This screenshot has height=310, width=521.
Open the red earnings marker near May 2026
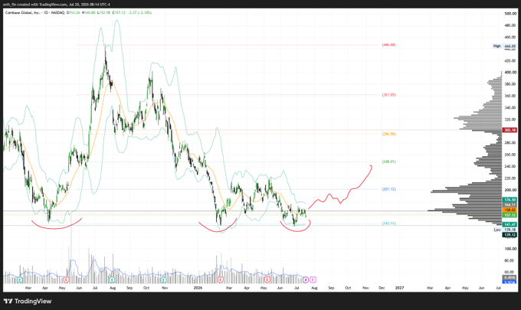pyautogui.click(x=267, y=280)
